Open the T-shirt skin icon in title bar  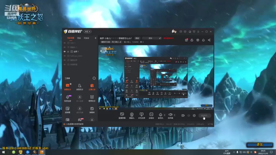tap(194, 32)
